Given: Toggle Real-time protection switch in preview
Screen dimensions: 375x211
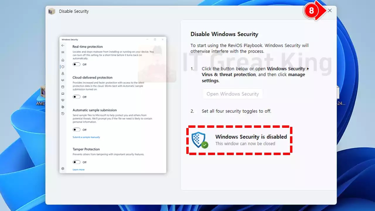Looking at the screenshot, I should [x=77, y=64].
